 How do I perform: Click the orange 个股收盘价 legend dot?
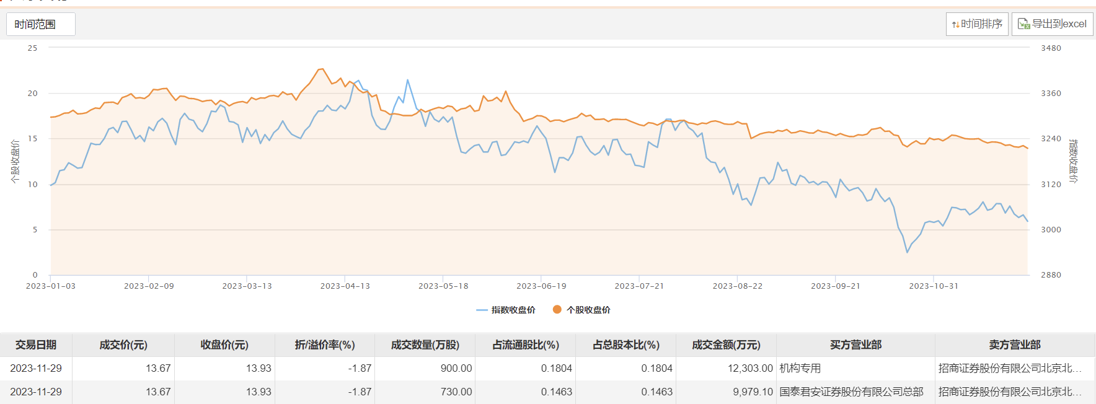tap(557, 309)
